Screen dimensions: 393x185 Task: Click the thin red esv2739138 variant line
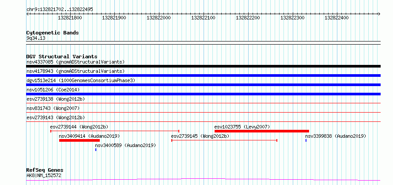(x=203, y=103)
